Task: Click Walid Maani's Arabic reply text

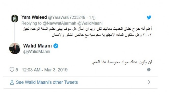Action: (122, 62)
